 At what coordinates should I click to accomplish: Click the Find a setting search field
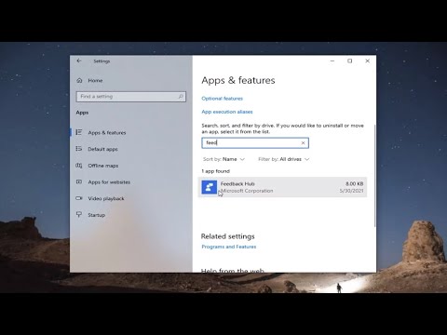pos(131,97)
